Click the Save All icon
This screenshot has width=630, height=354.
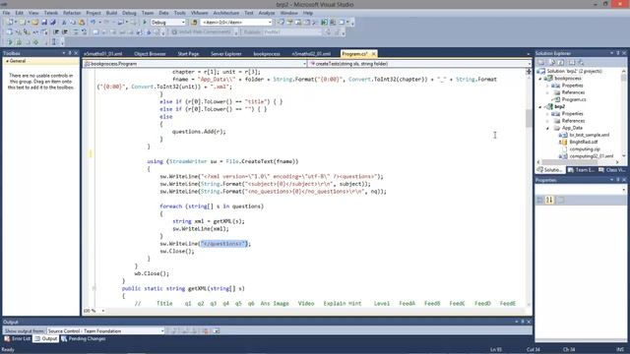tap(52, 23)
